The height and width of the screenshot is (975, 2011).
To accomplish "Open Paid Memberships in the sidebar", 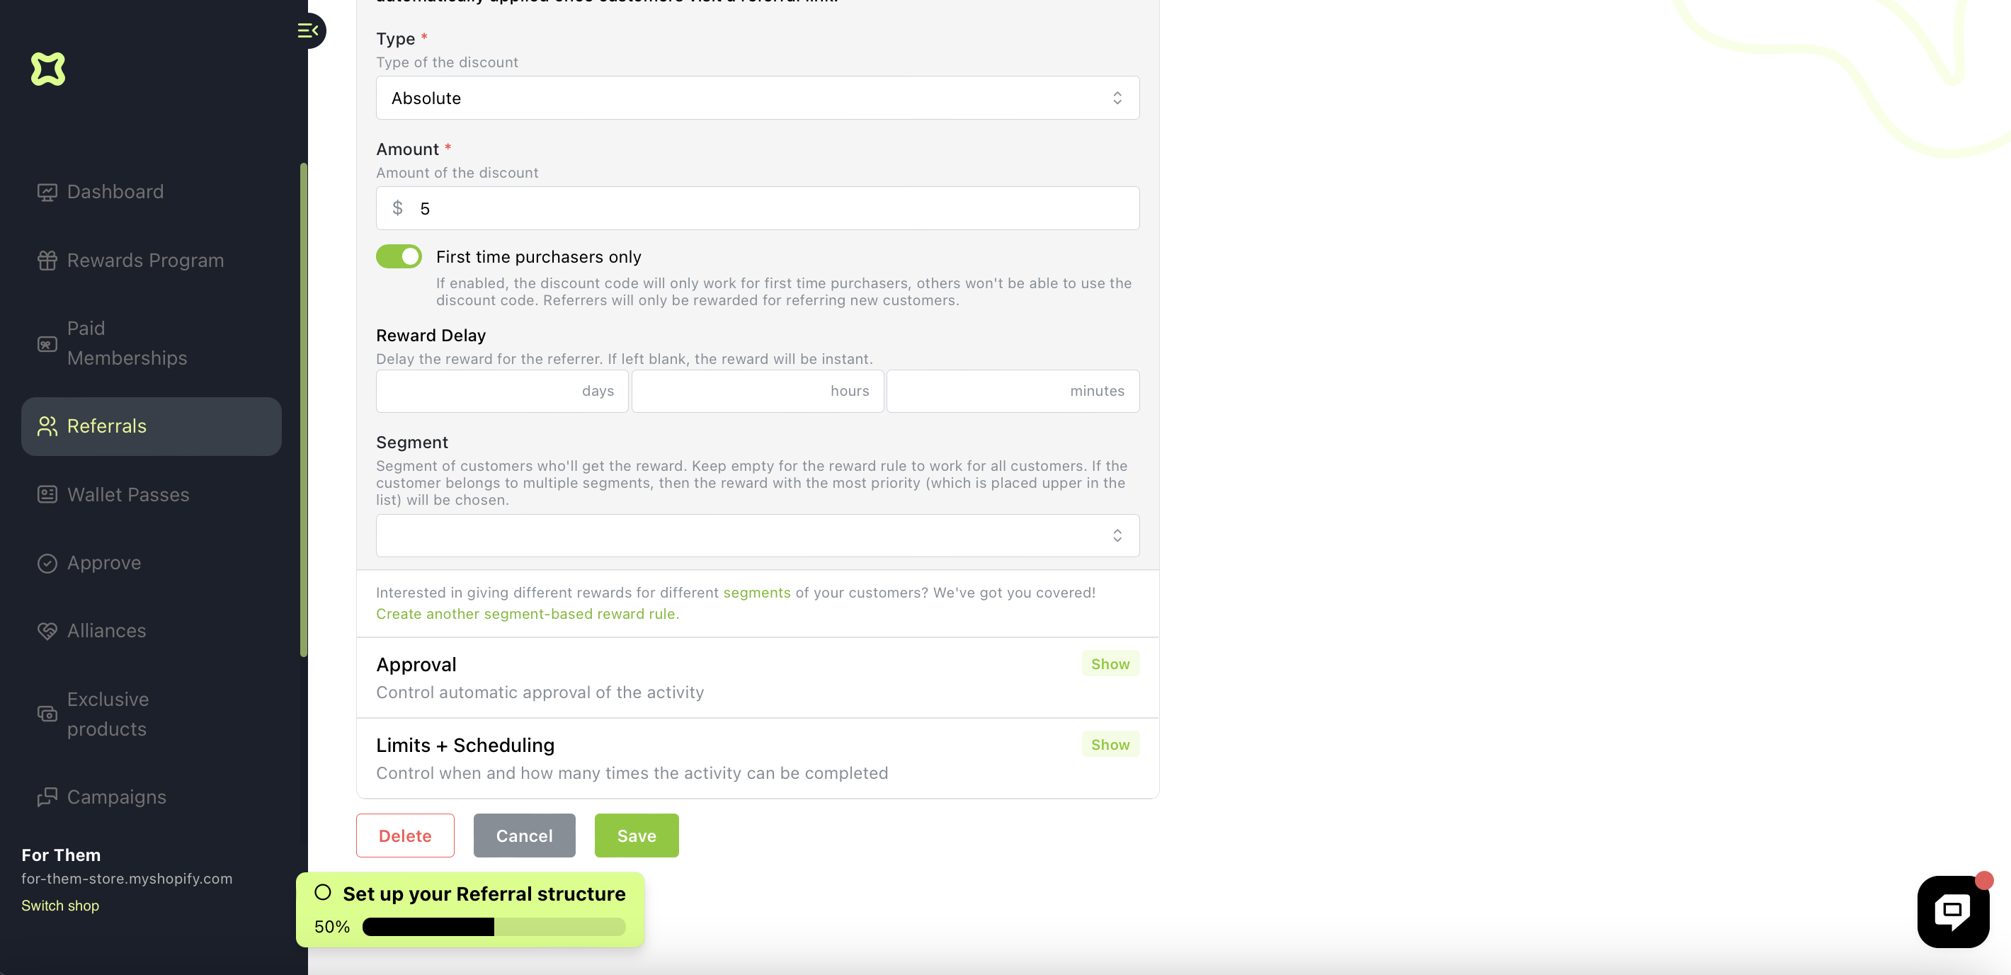I will click(x=127, y=343).
